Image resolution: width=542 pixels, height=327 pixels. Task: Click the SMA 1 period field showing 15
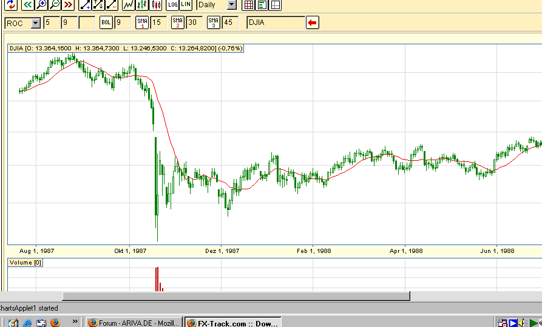point(159,23)
